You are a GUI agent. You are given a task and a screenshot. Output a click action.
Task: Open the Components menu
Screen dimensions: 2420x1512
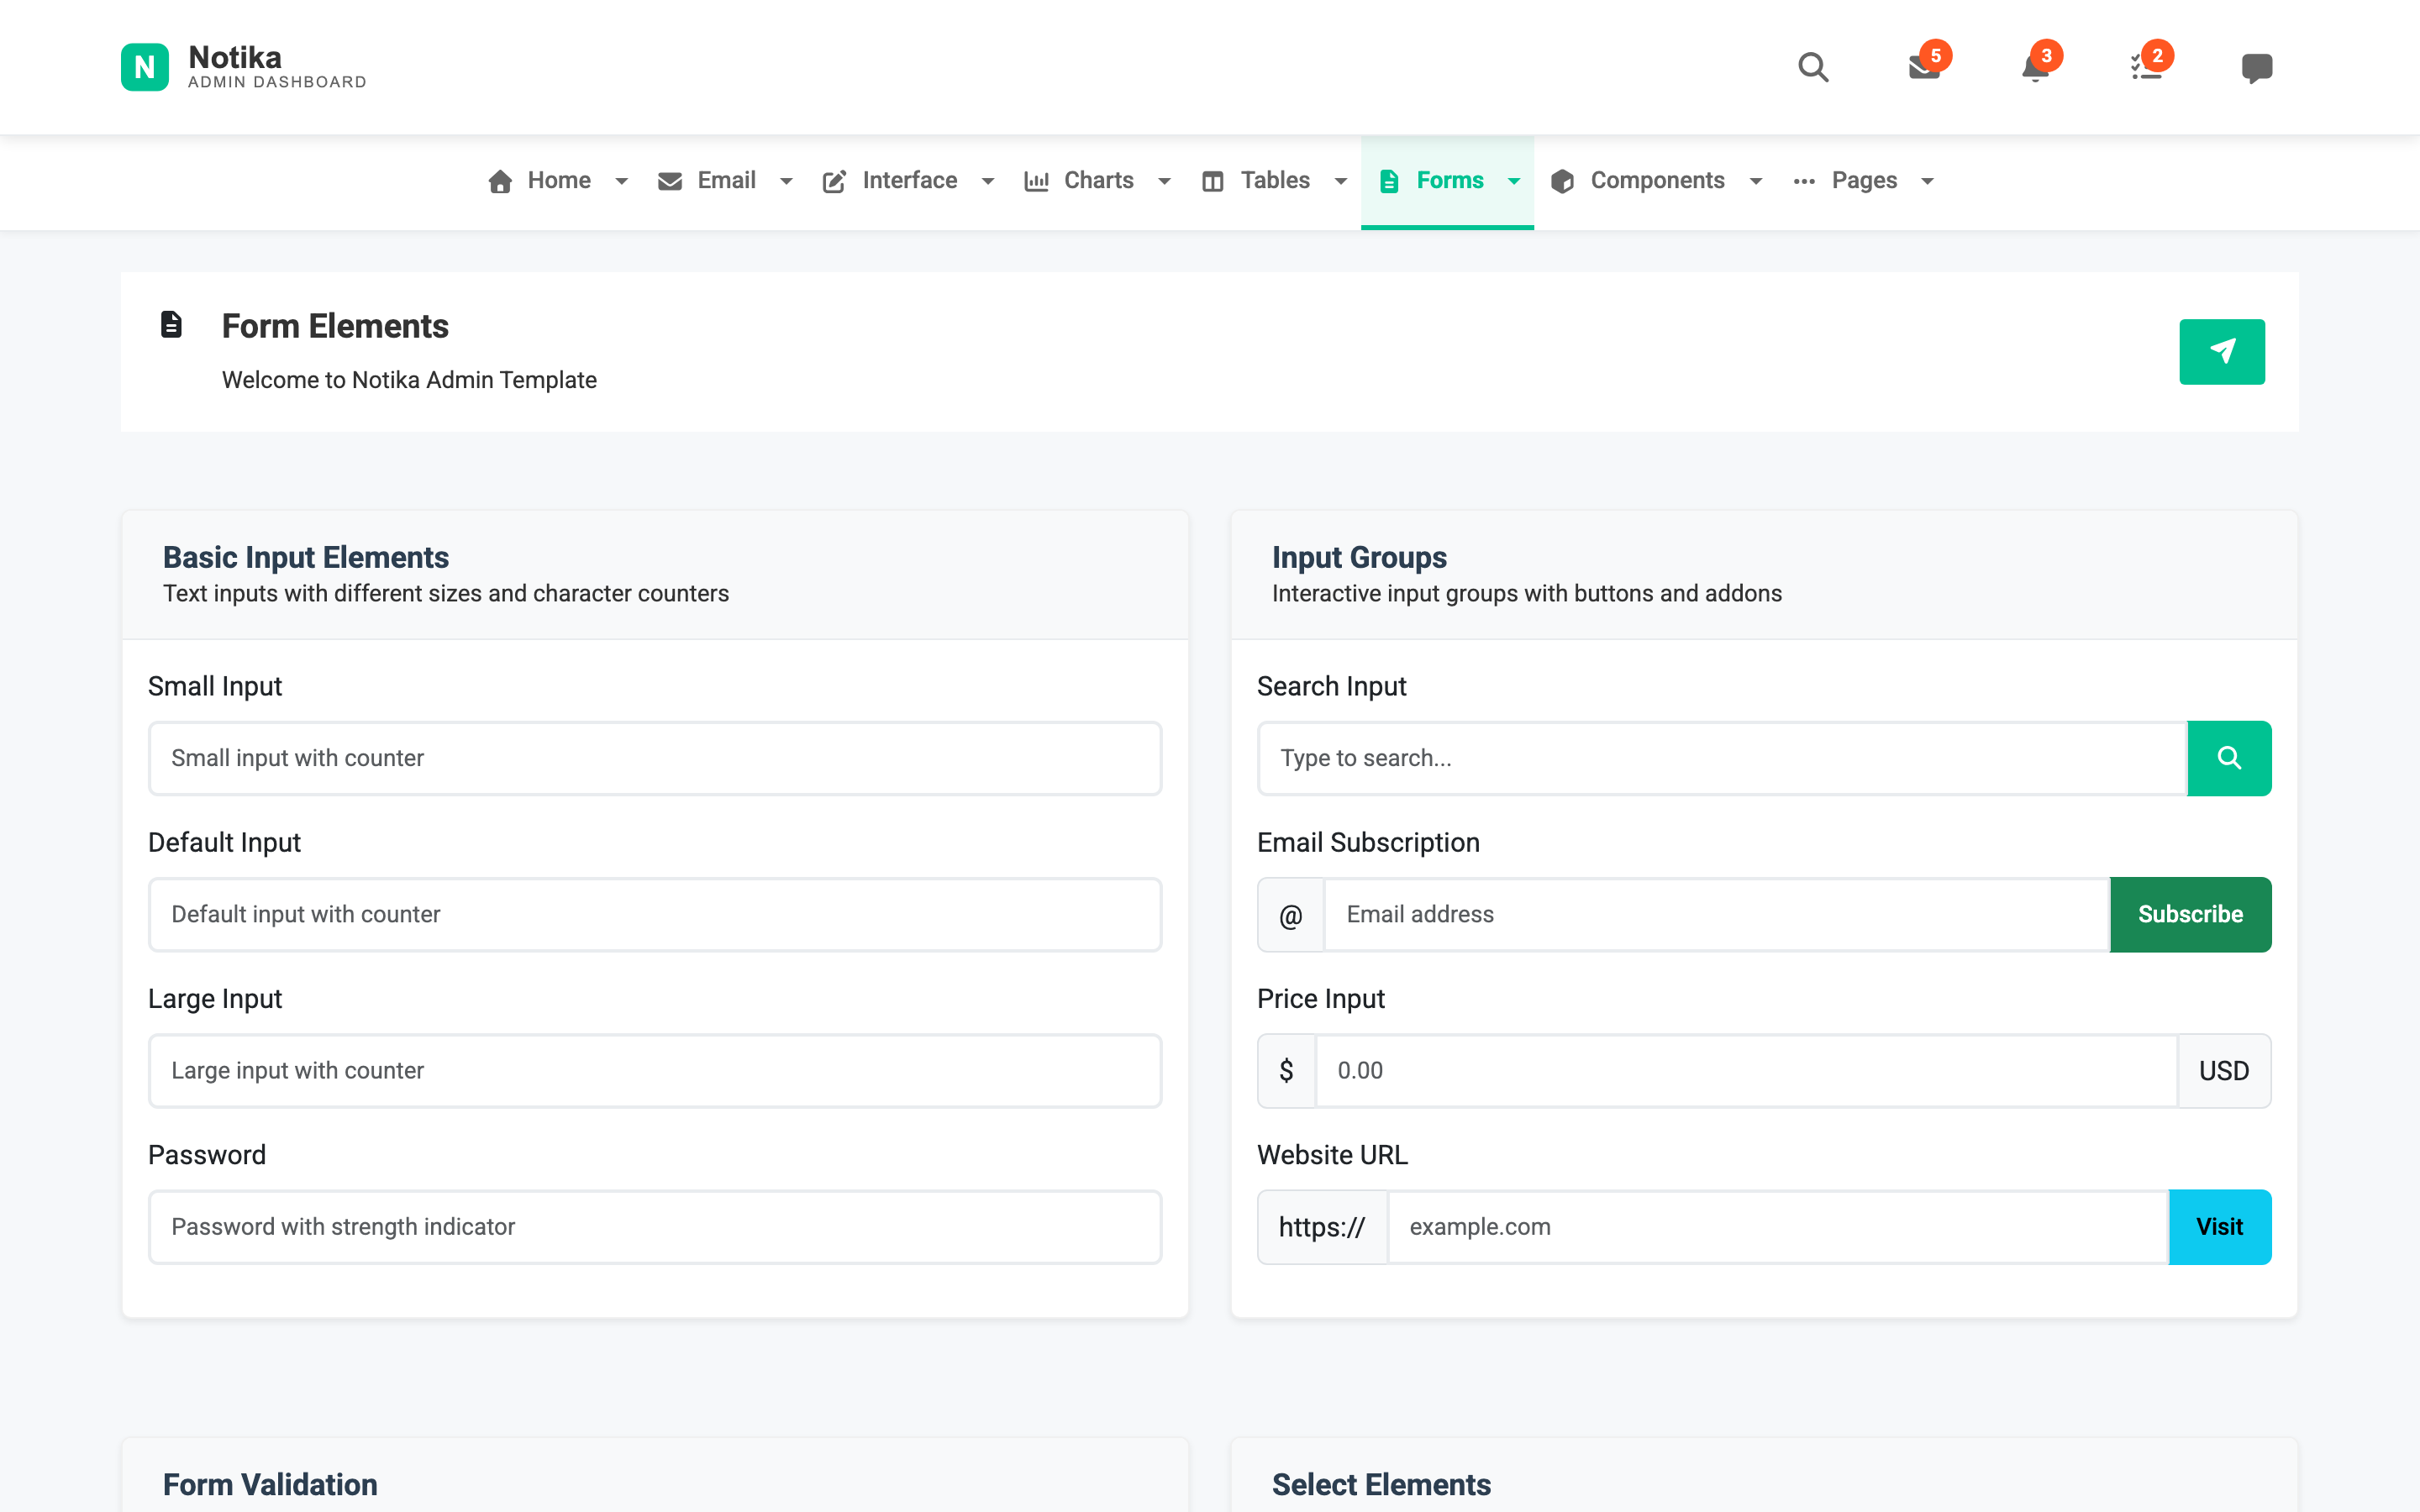[x=1657, y=181]
